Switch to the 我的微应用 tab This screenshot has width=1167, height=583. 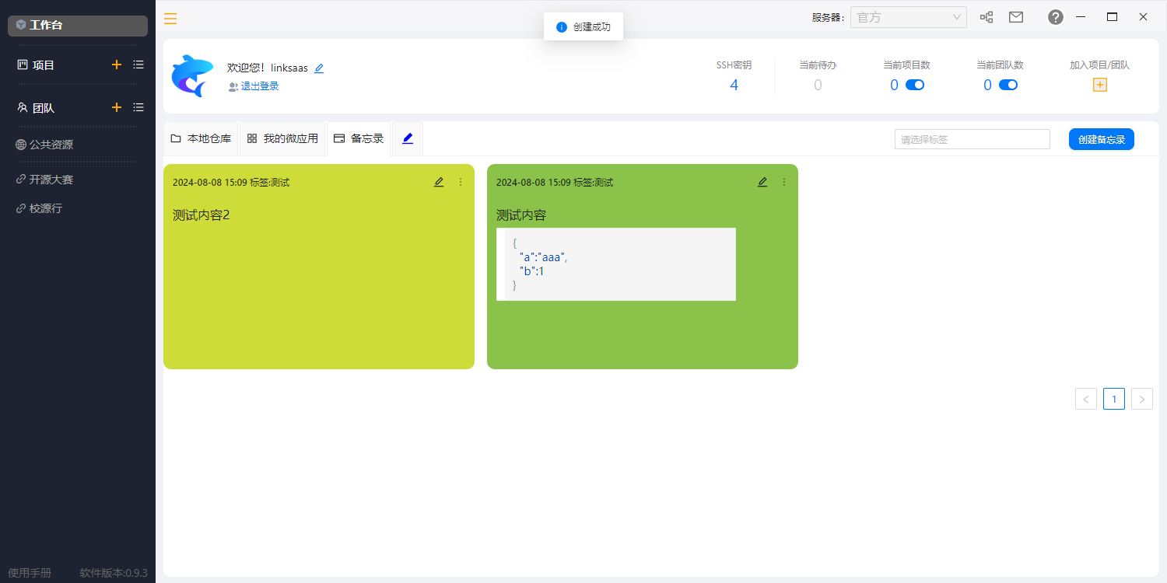click(x=282, y=138)
